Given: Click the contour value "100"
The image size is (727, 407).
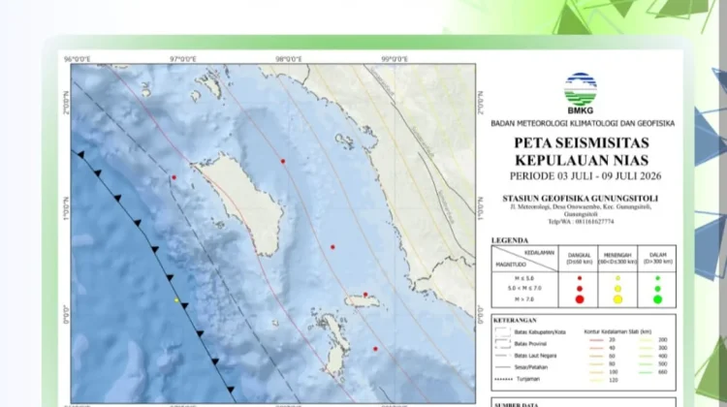Looking at the screenshot, I should point(612,372).
